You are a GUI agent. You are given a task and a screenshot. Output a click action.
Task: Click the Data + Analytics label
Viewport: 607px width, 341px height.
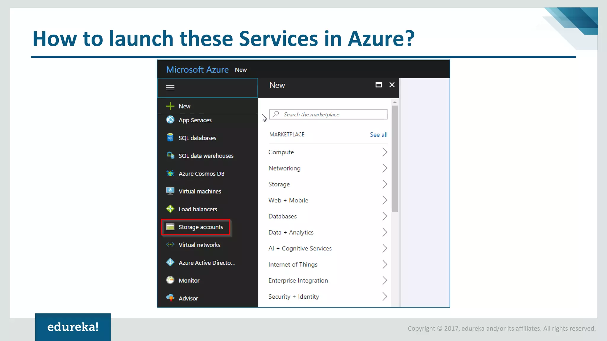(291, 232)
